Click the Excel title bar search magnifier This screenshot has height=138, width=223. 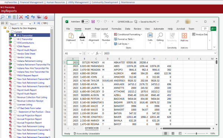pos(178,22)
